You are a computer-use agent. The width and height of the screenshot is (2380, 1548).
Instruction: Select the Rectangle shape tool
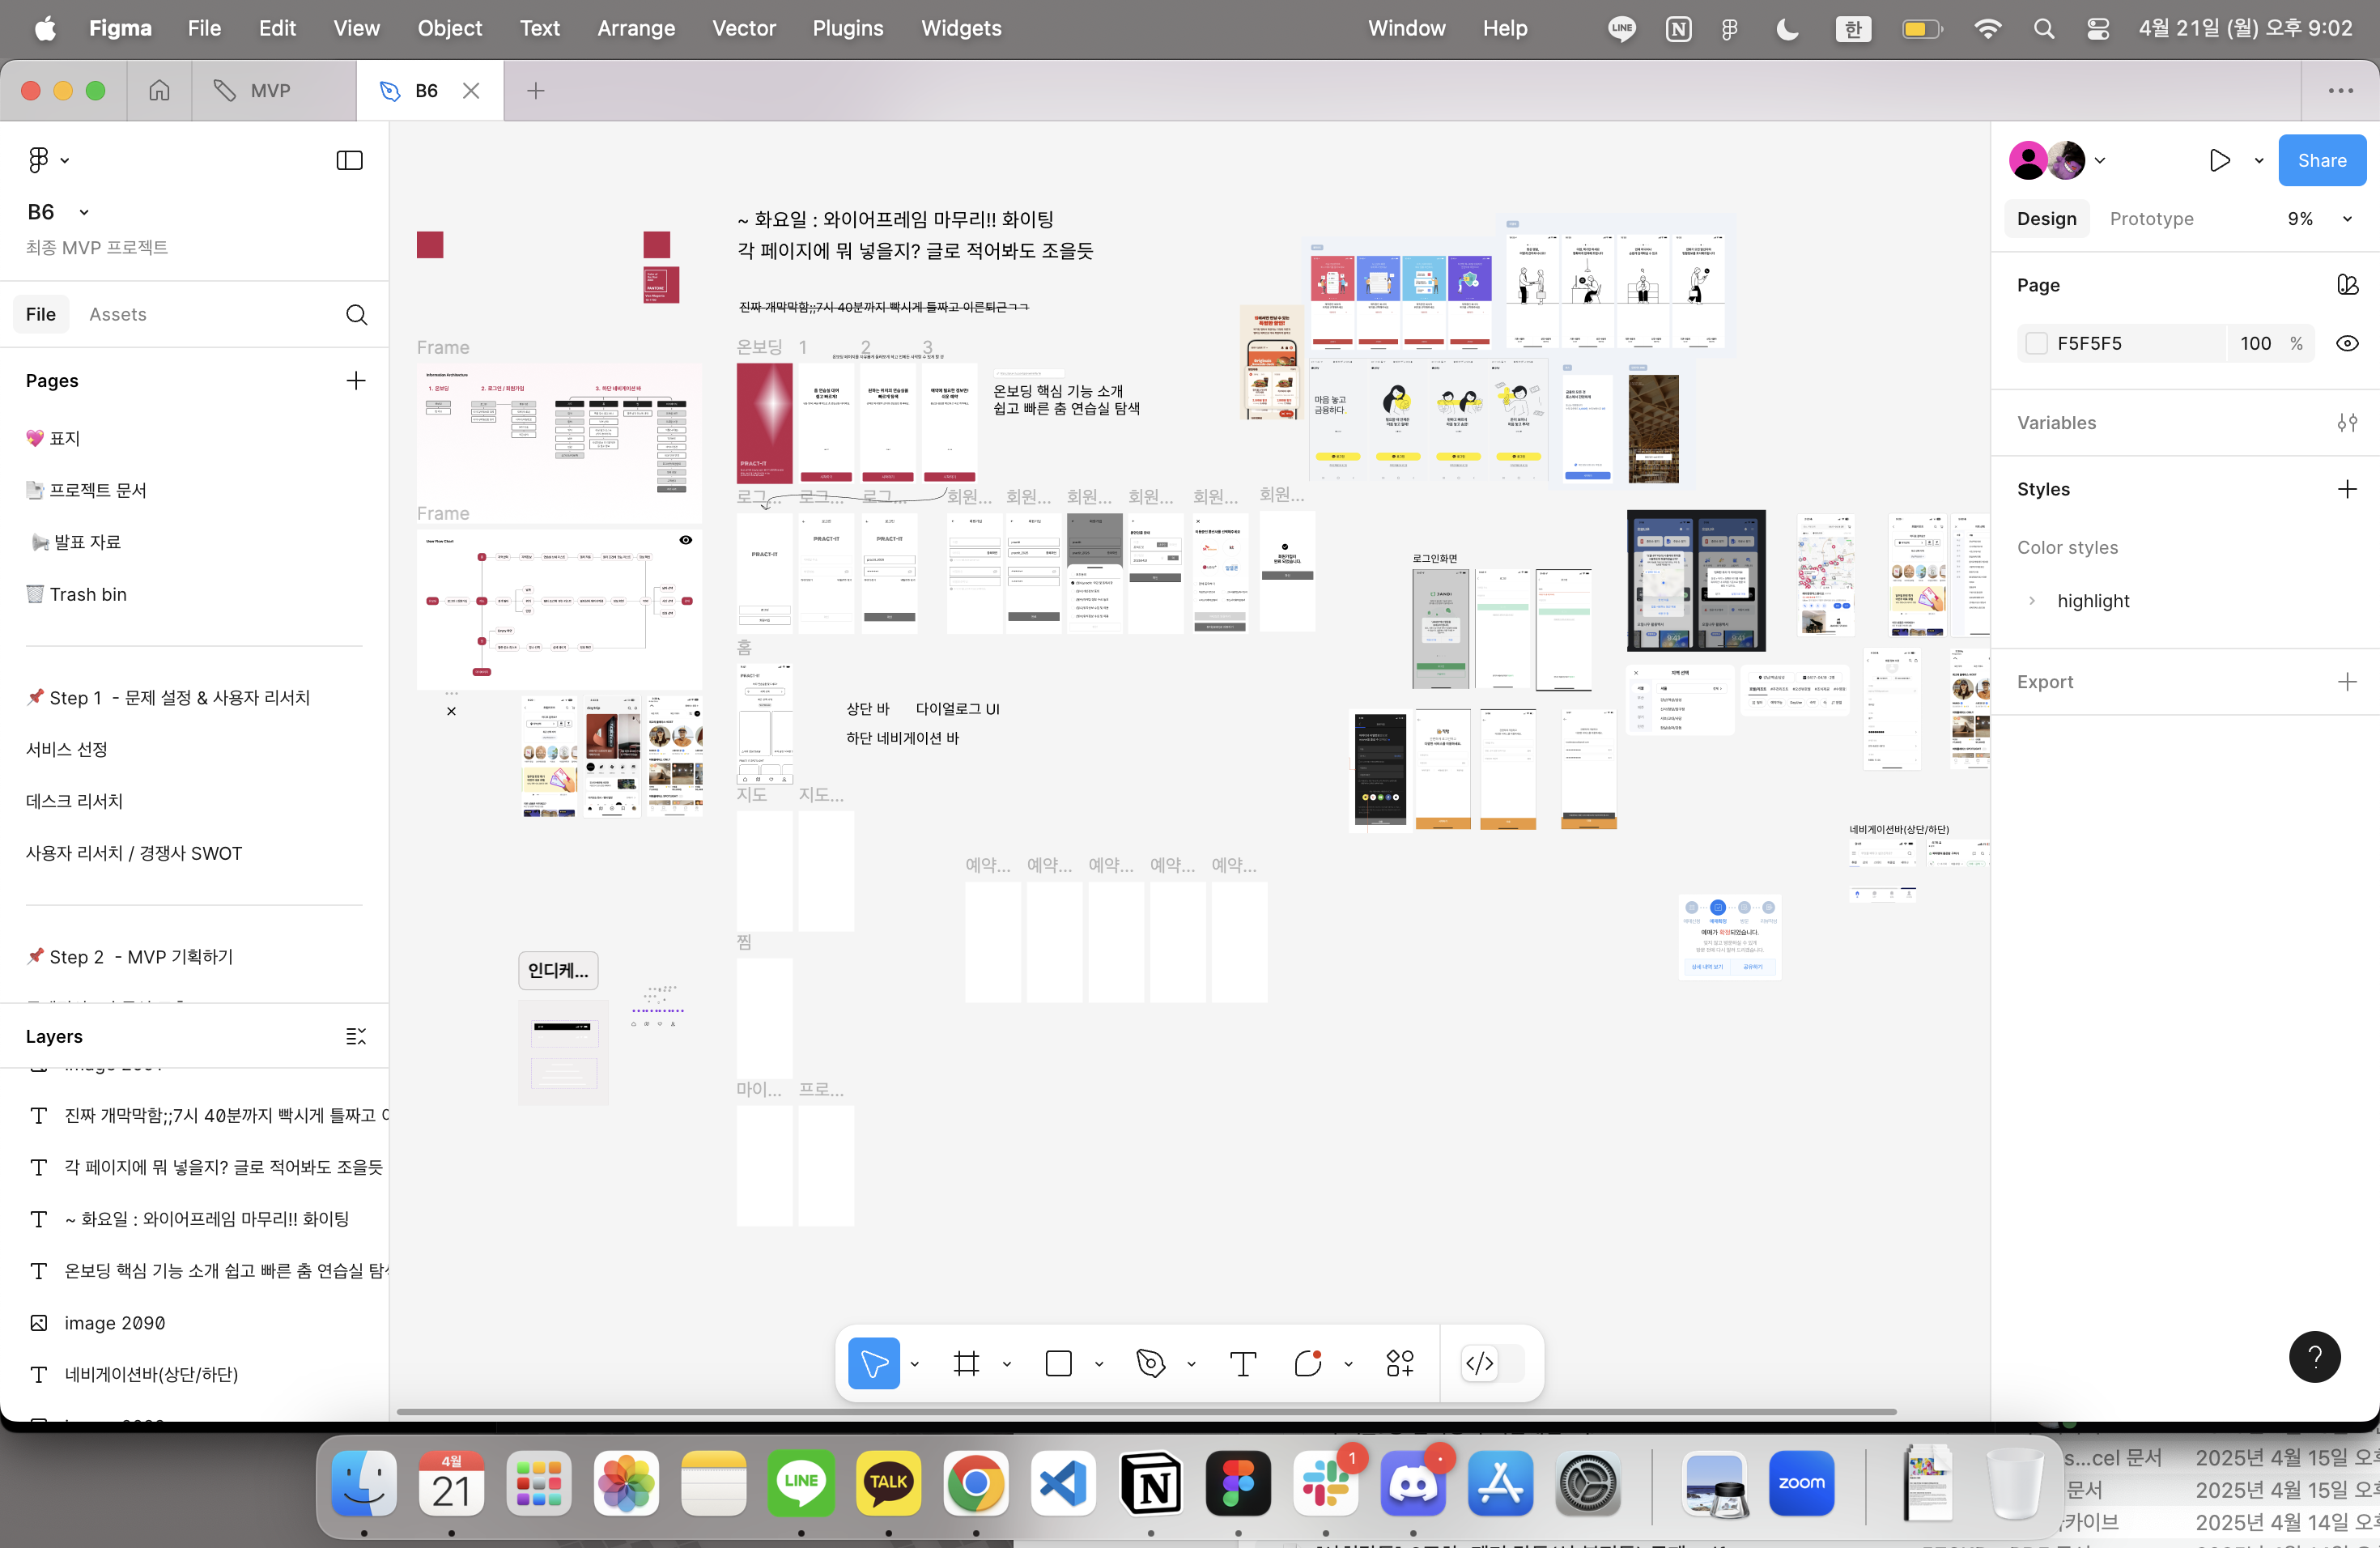coord(1058,1363)
